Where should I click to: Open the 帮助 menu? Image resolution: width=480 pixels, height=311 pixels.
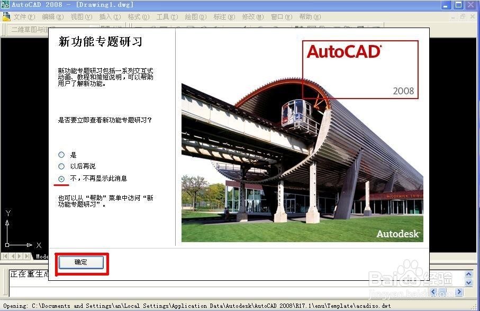point(310,16)
